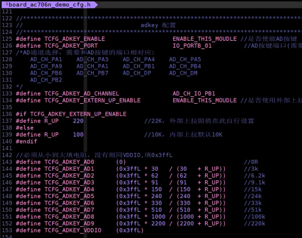Click the TCFG_ADKEY_AD1 macro name
The width and height of the screenshot is (302, 238).
[69, 169]
